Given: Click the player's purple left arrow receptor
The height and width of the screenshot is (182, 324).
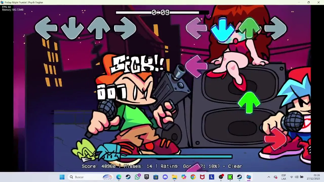Looking at the screenshot, I should [196, 28].
